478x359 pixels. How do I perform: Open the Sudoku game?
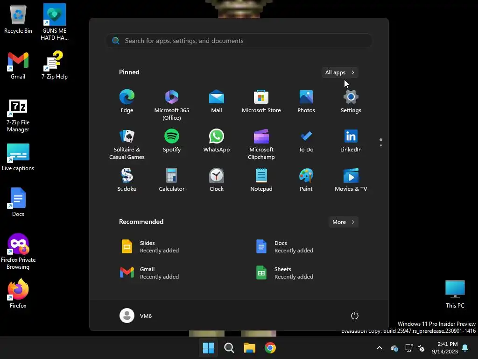point(127,180)
